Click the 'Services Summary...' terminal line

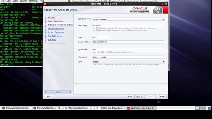click(12, 38)
